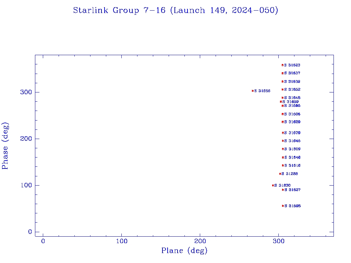The height and width of the screenshot is (263, 351).
Task: Click the red data marker for S 31655
Action: click(253, 91)
